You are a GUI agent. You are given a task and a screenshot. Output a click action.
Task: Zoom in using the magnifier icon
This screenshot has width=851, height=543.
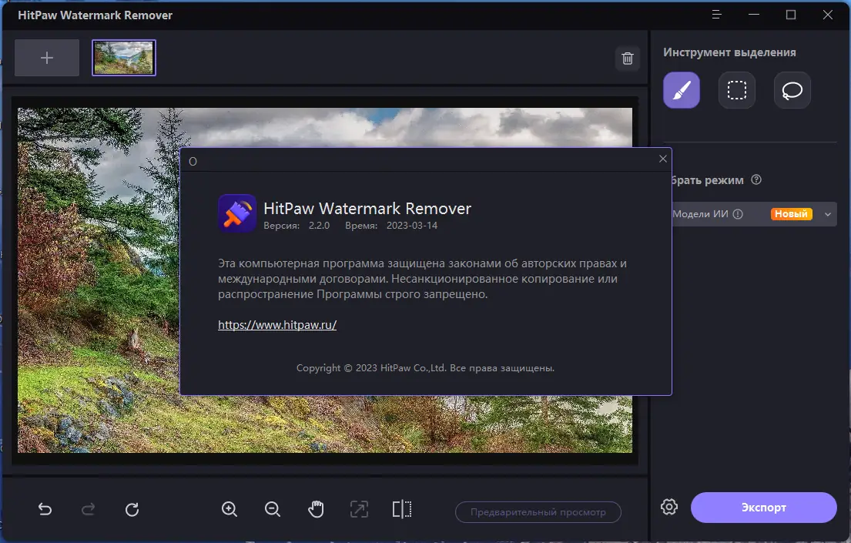(229, 509)
